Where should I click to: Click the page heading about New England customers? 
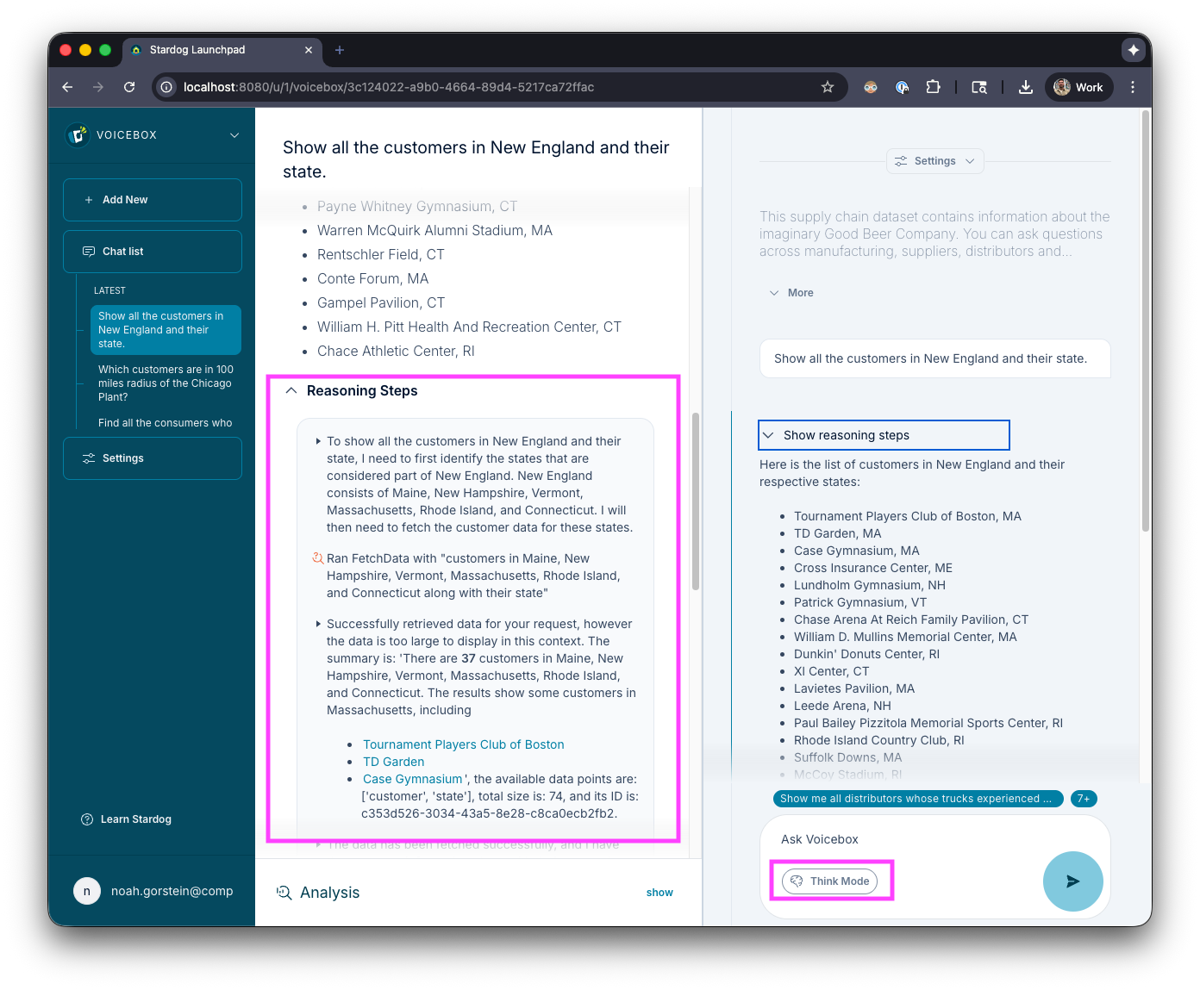point(476,159)
